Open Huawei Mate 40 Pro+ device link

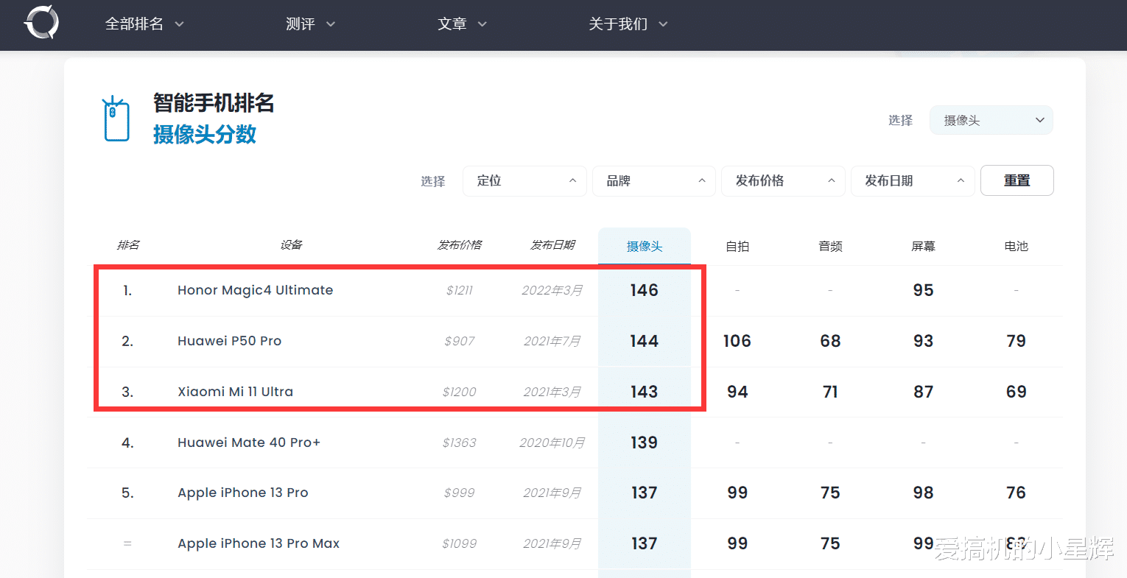point(249,443)
